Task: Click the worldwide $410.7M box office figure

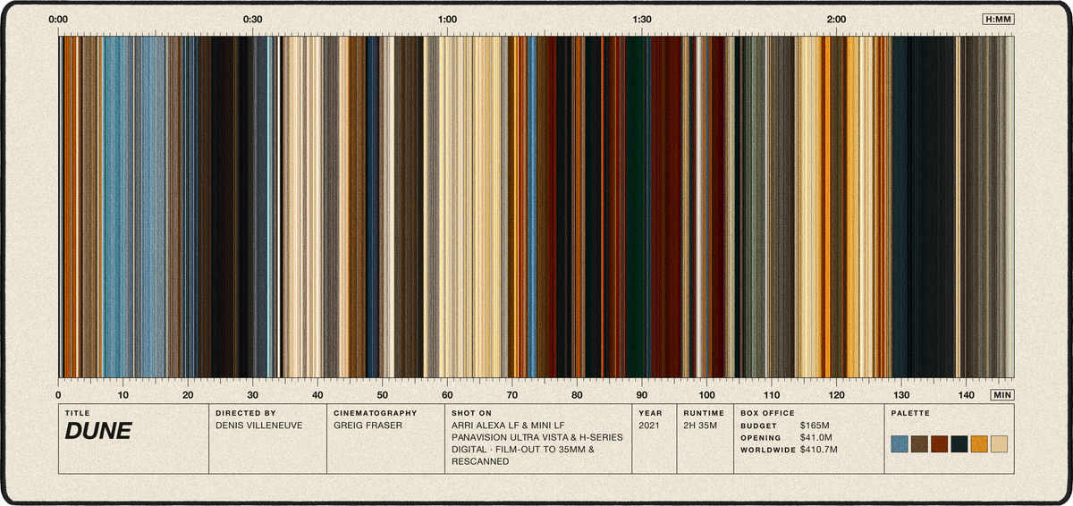Action: (819, 450)
